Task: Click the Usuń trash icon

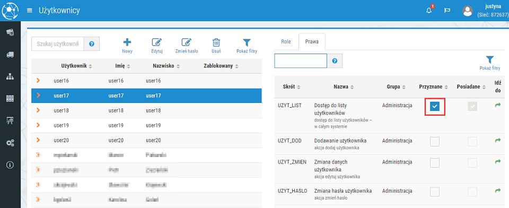Action: coord(216,42)
